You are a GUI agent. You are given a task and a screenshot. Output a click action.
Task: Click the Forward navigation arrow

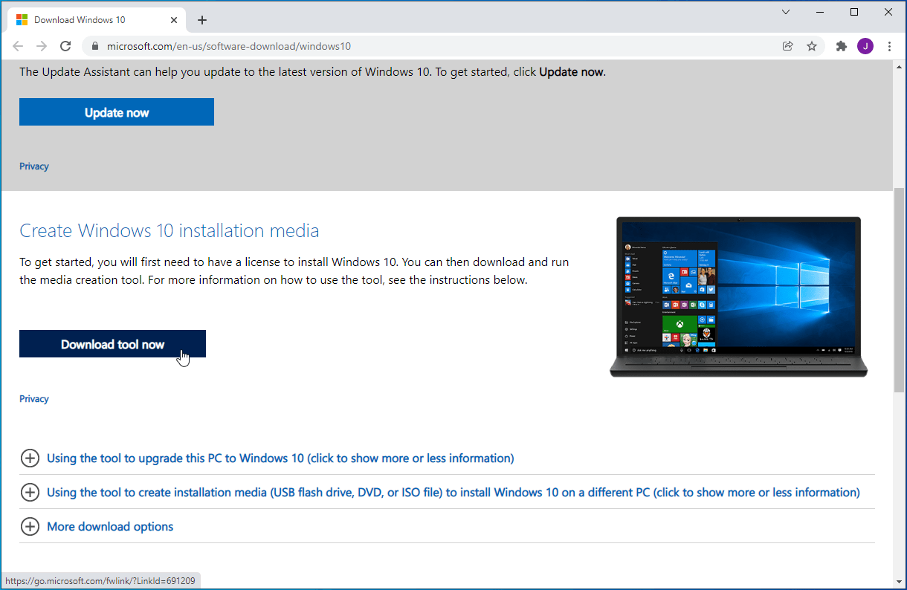click(x=42, y=46)
